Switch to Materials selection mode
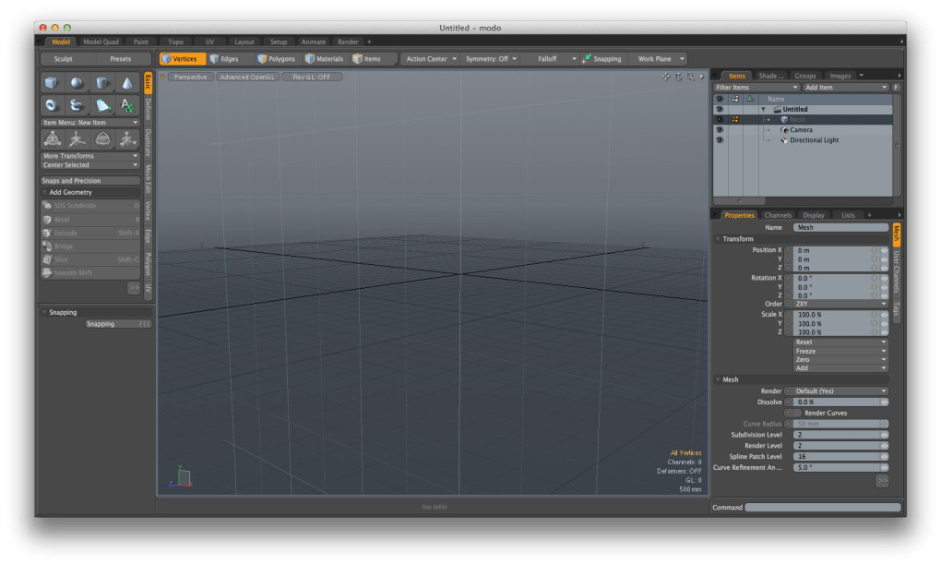This screenshot has height=565, width=941. [x=324, y=59]
